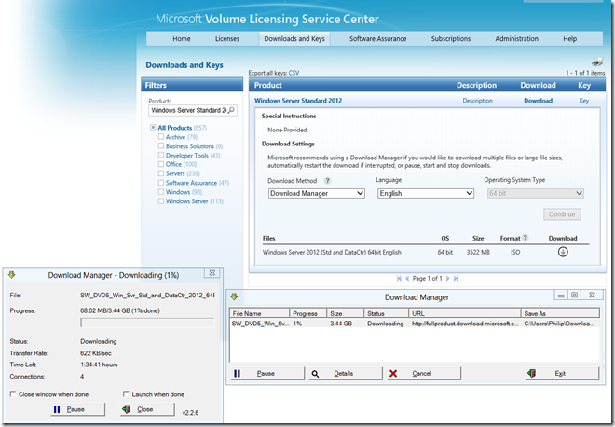Click the Windows Server Standard 2012 product link
615x427 pixels.
[298, 101]
